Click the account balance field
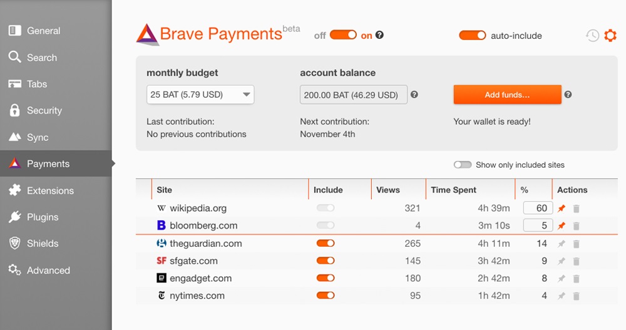626x330 pixels. click(354, 95)
